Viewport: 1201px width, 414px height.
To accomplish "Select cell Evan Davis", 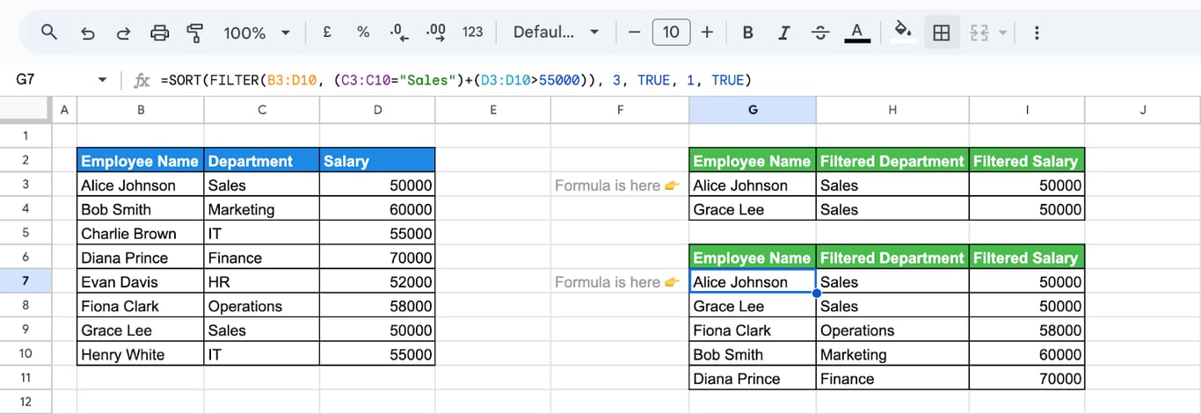I will [x=141, y=282].
